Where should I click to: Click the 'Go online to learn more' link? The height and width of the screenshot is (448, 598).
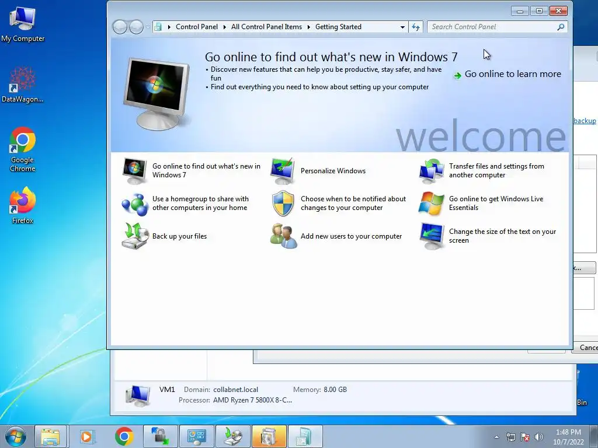(x=512, y=74)
